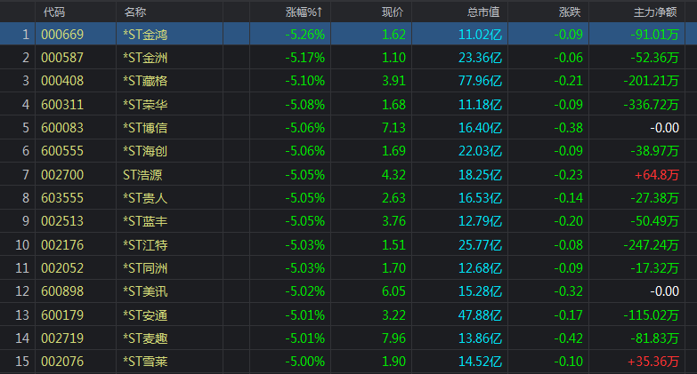Screen dimensions: 697x374
Task: Click the +35.36万 net flow value
Action: pos(653,362)
